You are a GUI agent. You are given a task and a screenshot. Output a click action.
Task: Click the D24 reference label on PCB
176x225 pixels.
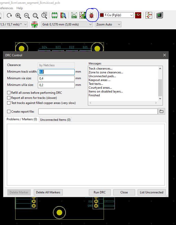click(x=44, y=47)
